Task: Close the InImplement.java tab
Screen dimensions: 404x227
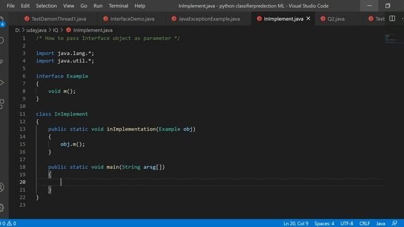Action: (x=308, y=18)
